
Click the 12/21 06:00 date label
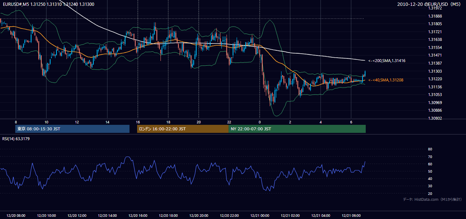pyautogui.click(x=351, y=216)
